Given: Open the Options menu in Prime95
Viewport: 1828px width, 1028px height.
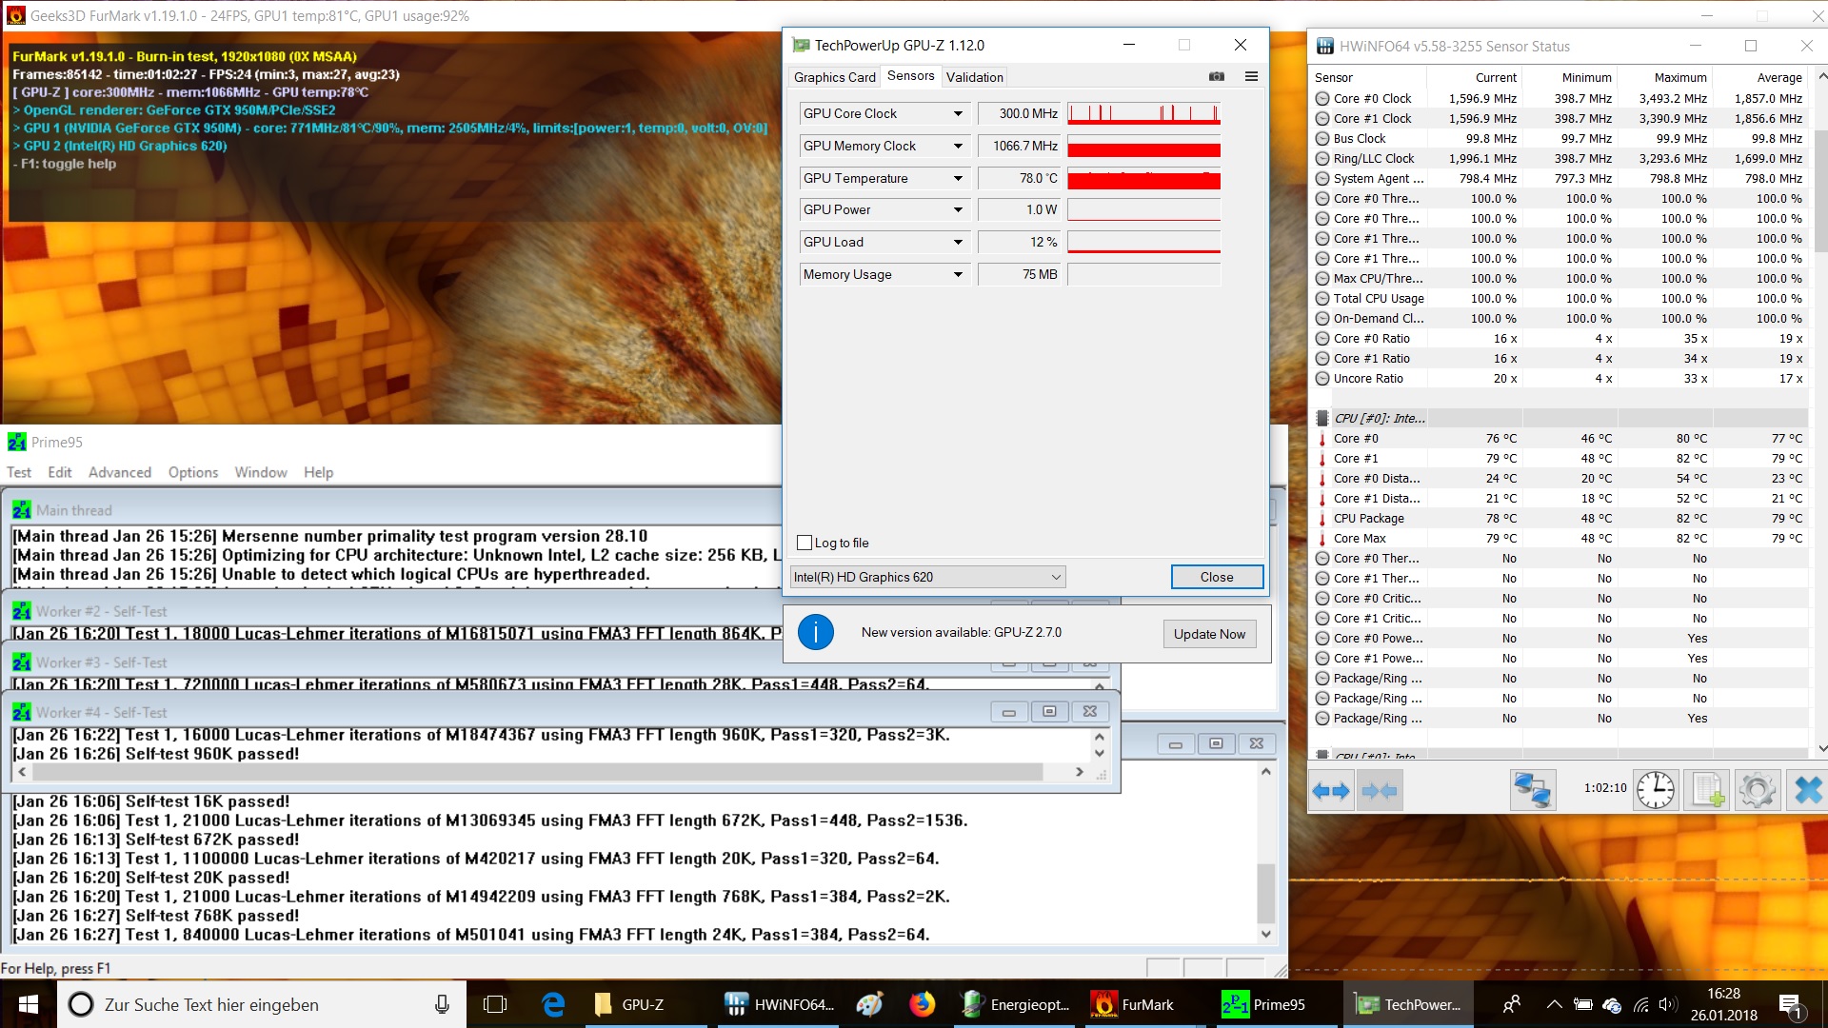Looking at the screenshot, I should point(193,472).
